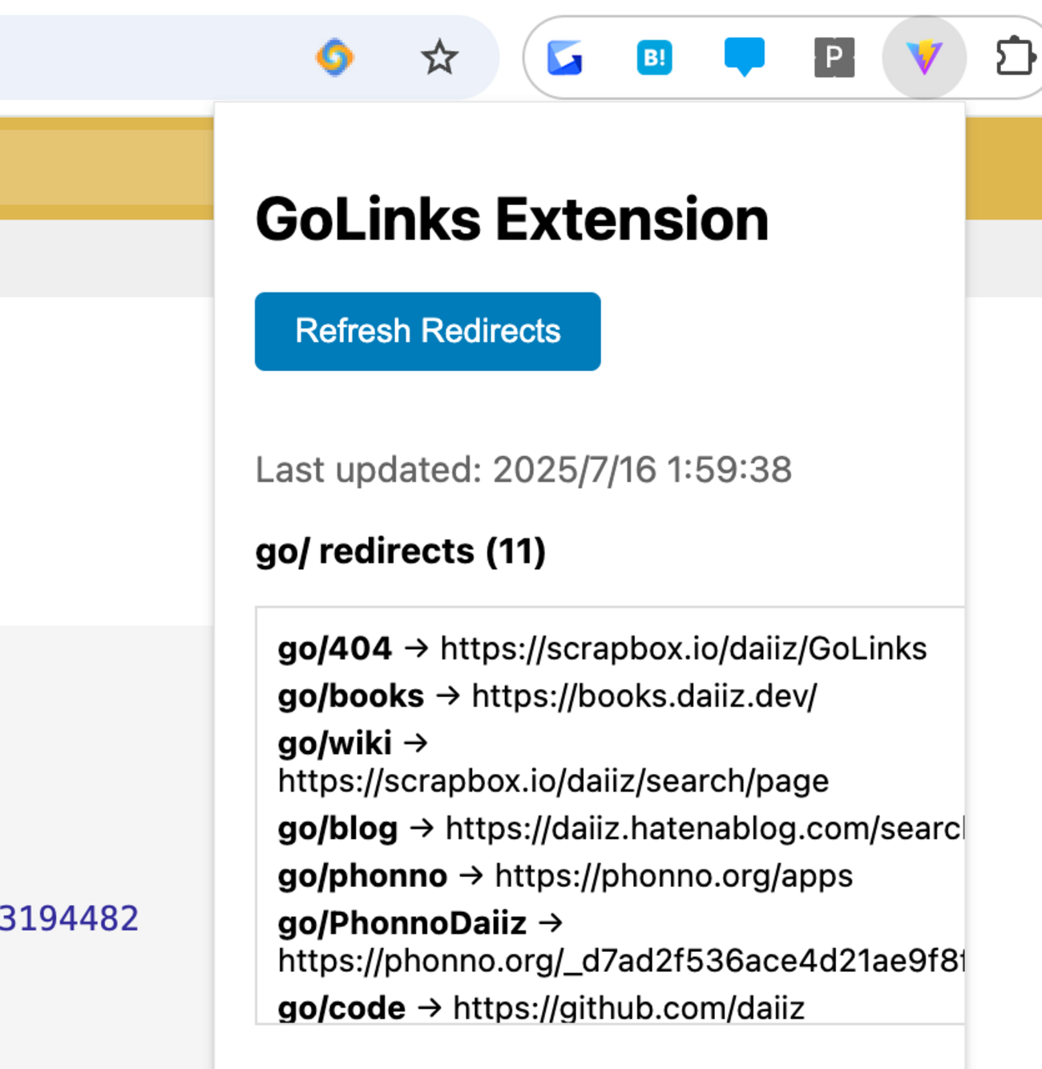Click the blue speech bubble extension icon
Viewport: 1042px width, 1069px height.
[x=745, y=57]
